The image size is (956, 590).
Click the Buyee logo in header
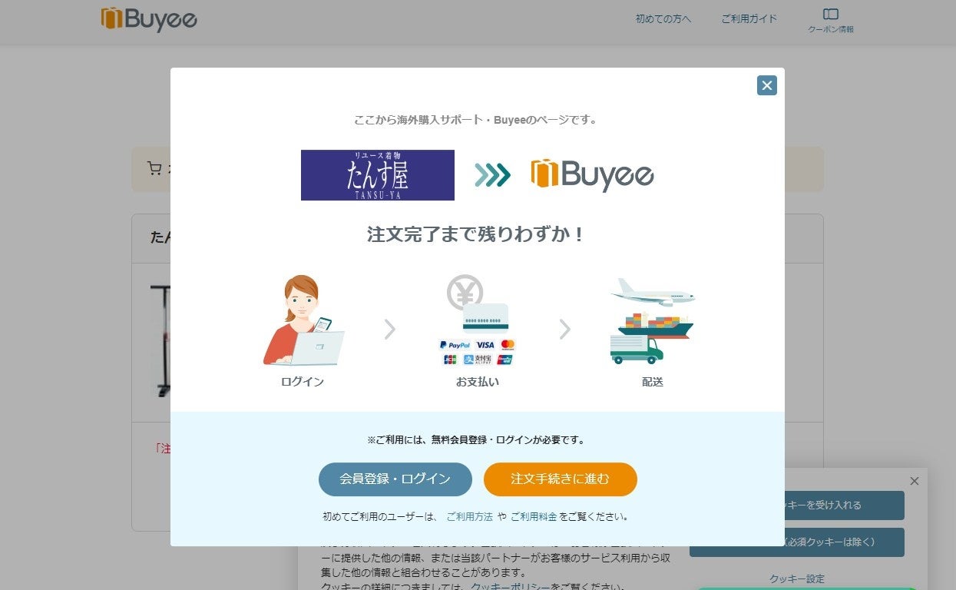coord(149,19)
